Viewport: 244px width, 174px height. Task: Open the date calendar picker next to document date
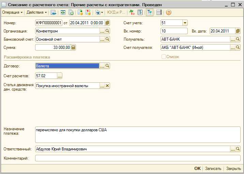[x=107, y=23]
